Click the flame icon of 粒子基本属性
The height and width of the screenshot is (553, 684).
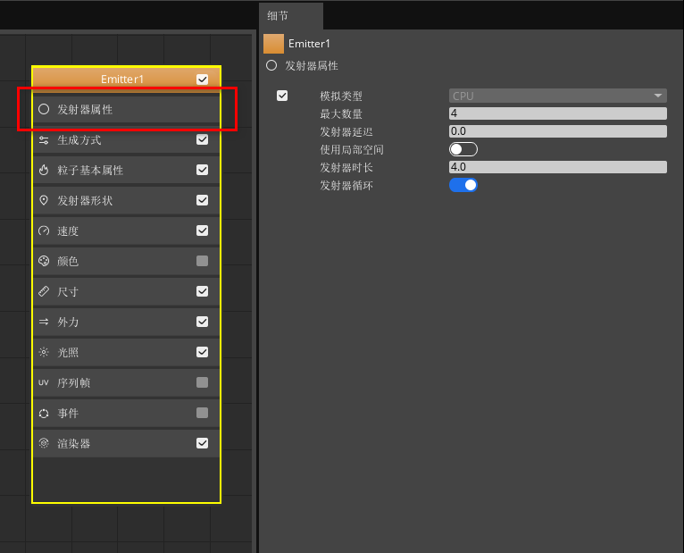pyautogui.click(x=44, y=170)
